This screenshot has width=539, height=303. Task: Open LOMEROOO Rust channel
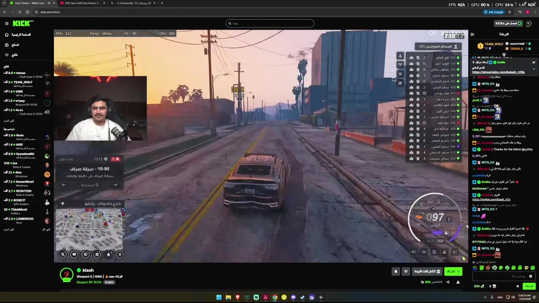pyautogui.click(x=26, y=221)
